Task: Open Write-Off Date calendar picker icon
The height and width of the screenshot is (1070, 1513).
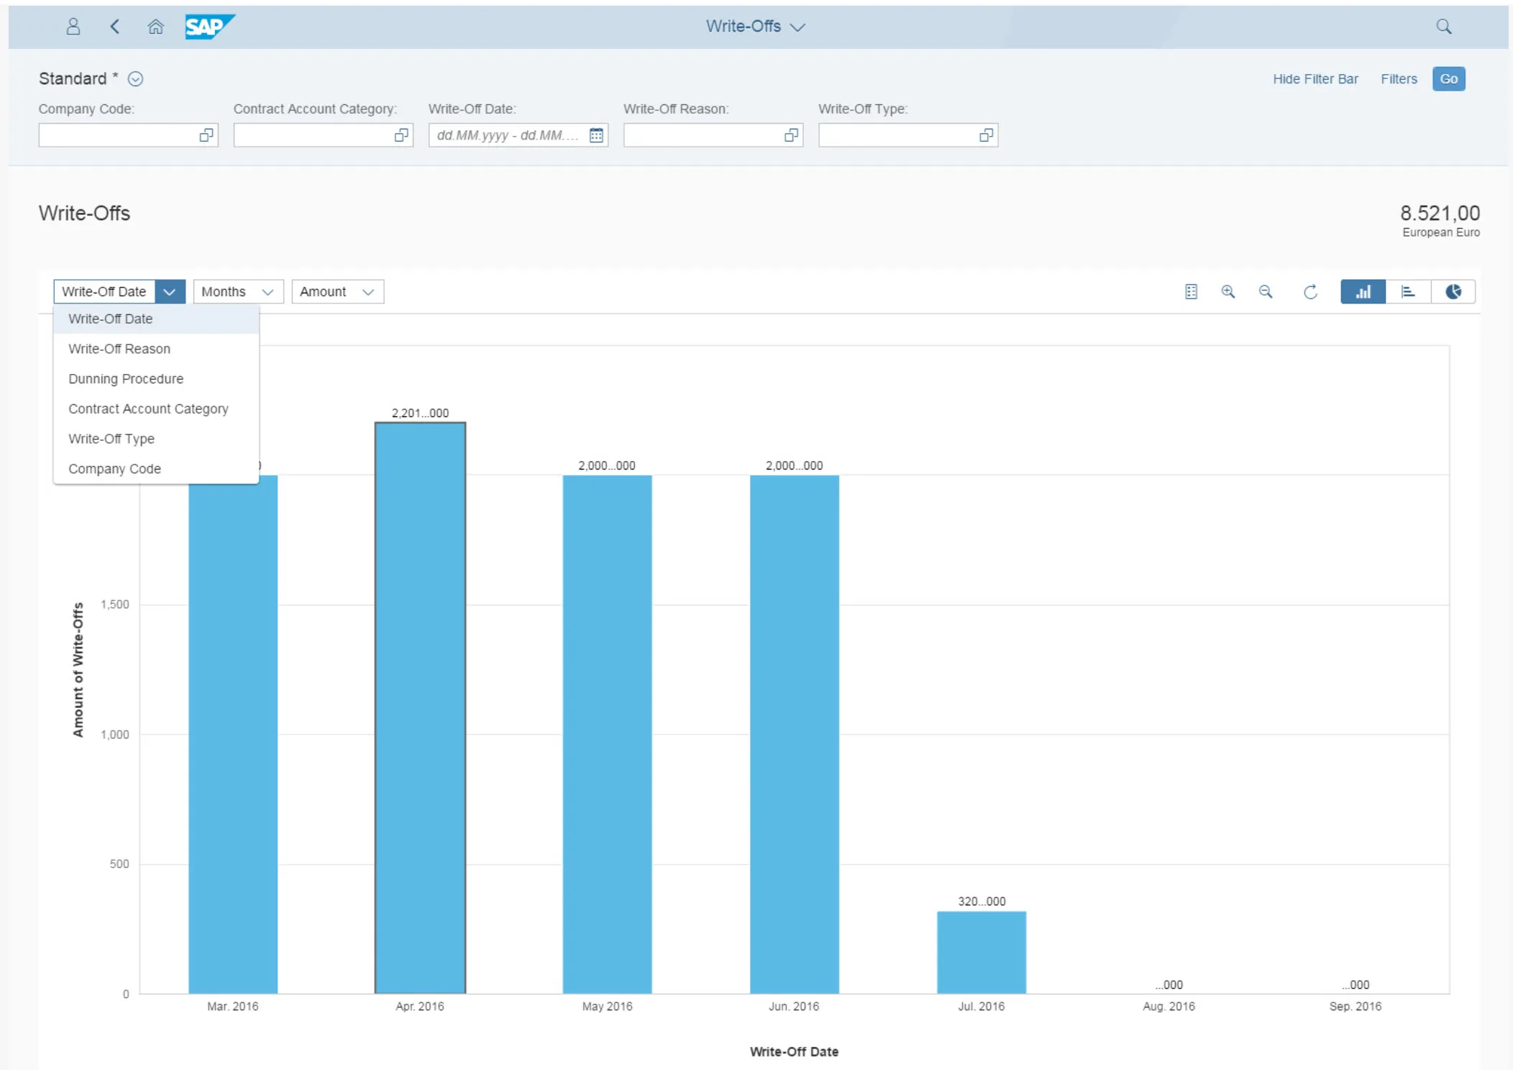Action: [x=596, y=135]
